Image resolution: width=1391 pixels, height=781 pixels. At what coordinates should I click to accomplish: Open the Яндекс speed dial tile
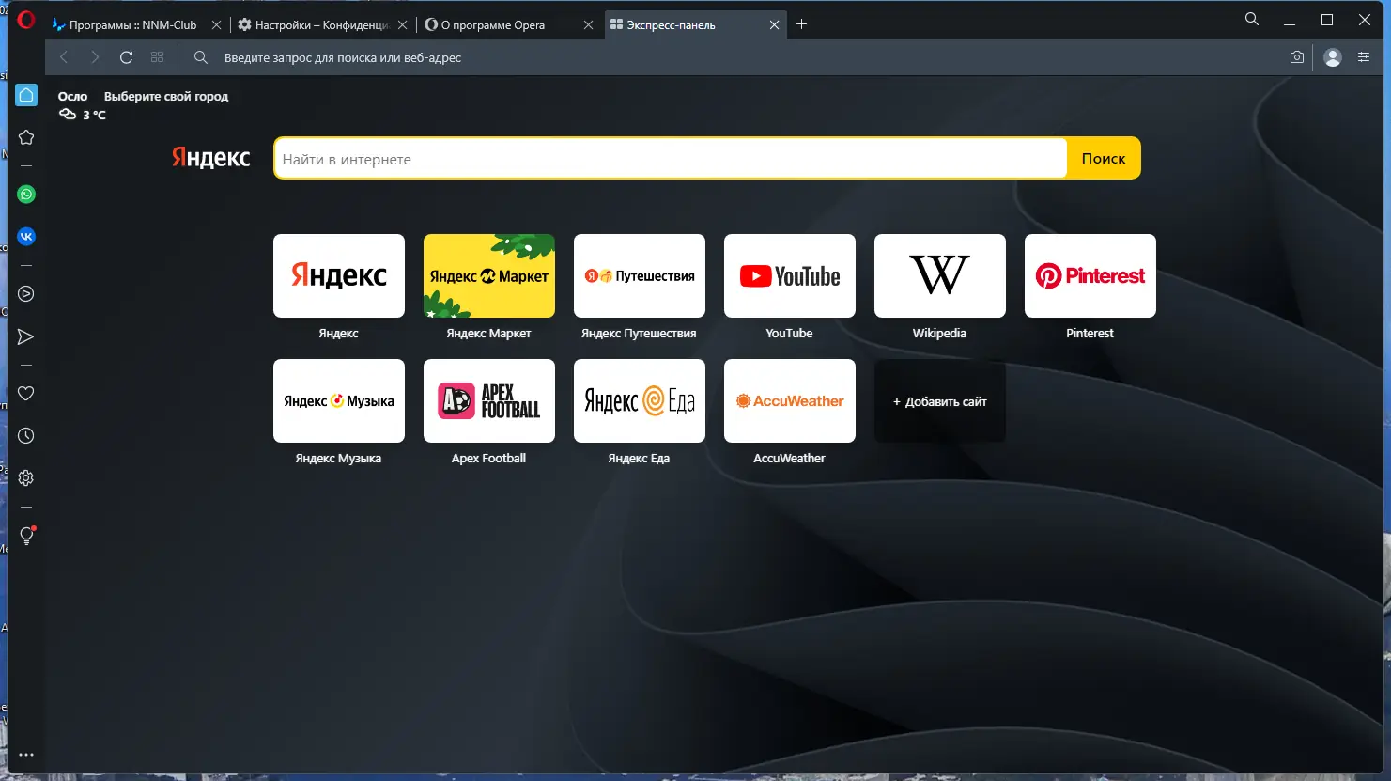tap(339, 275)
